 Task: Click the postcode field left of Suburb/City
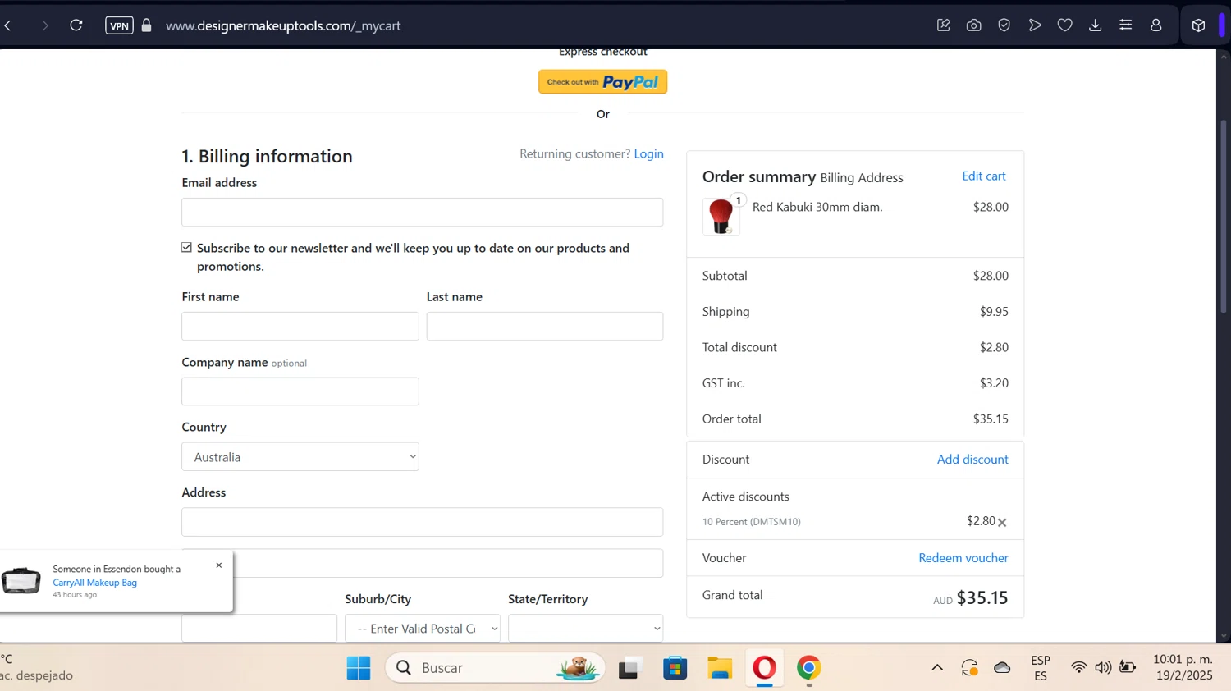click(x=259, y=629)
